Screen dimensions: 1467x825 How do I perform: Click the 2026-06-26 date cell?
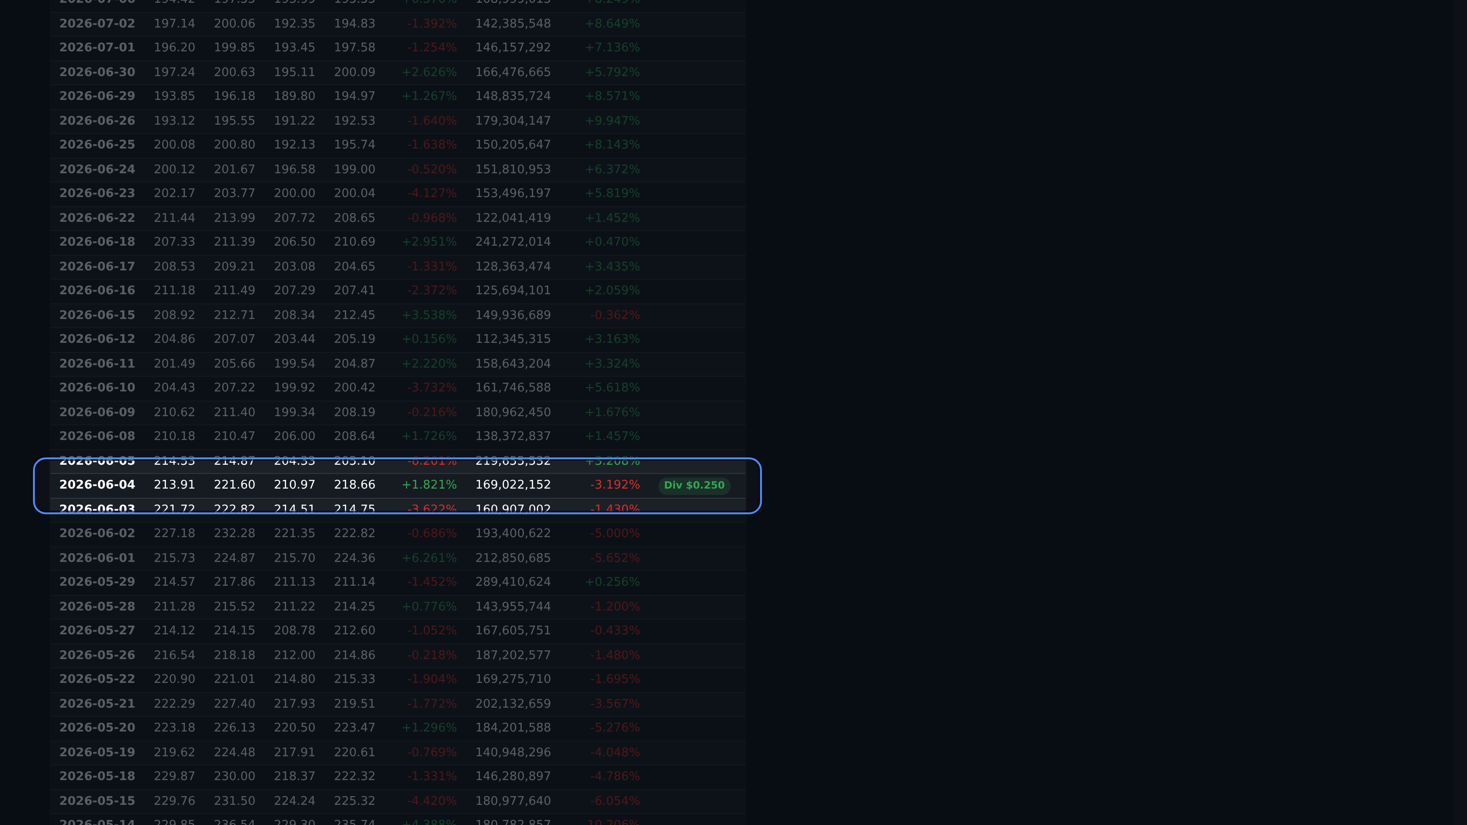[97, 121]
